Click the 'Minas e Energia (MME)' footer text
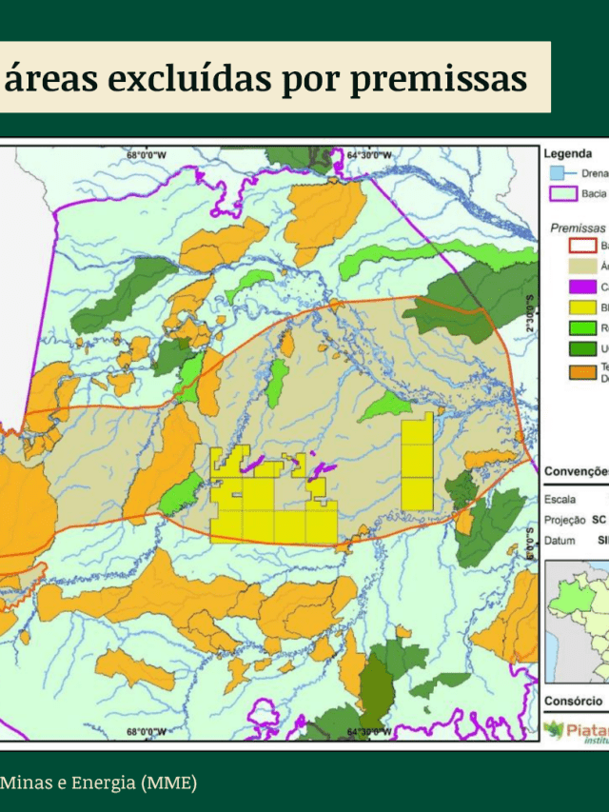The width and height of the screenshot is (609, 812). pyautogui.click(x=99, y=782)
